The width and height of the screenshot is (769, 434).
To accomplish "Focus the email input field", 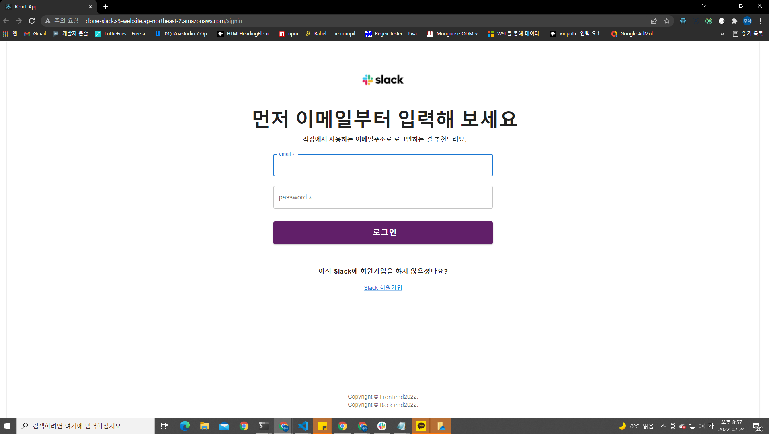I will tap(383, 165).
